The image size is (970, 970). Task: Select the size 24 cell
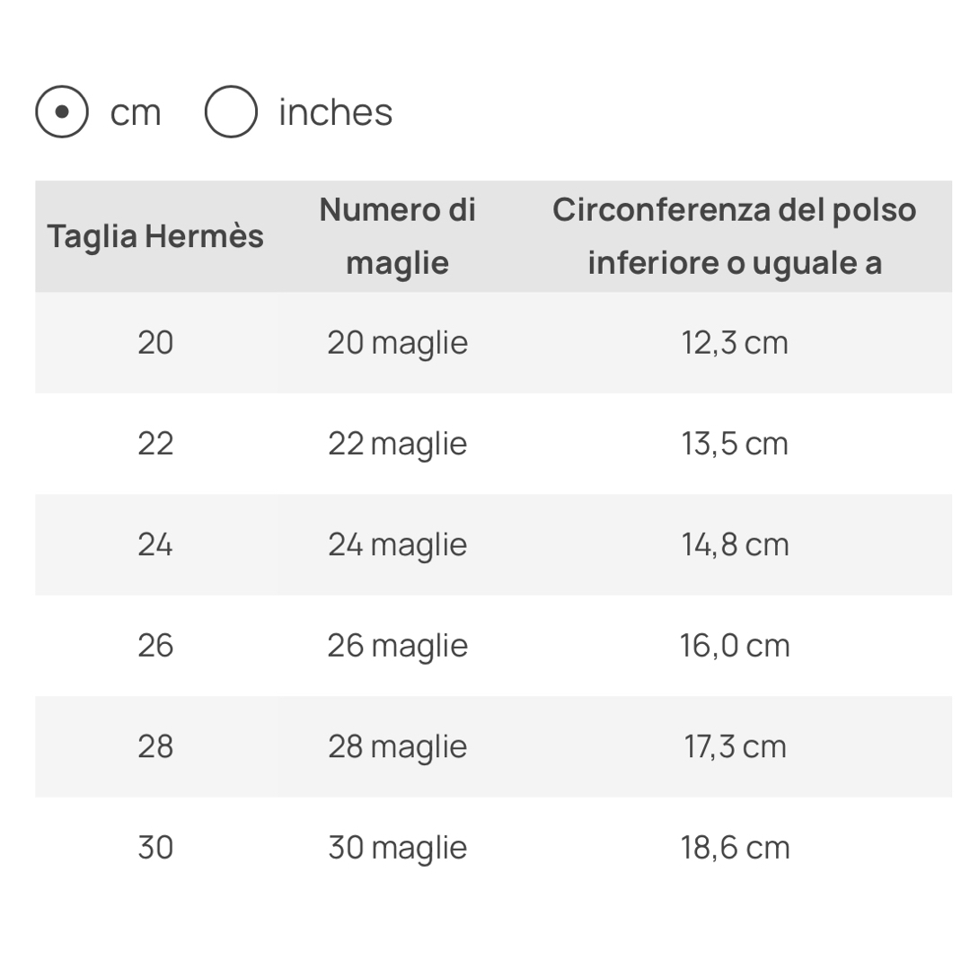click(x=155, y=544)
